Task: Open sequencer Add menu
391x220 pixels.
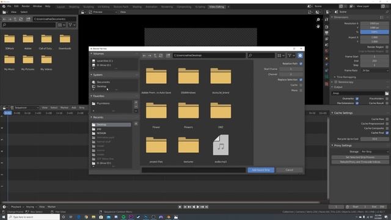Action: point(74,108)
